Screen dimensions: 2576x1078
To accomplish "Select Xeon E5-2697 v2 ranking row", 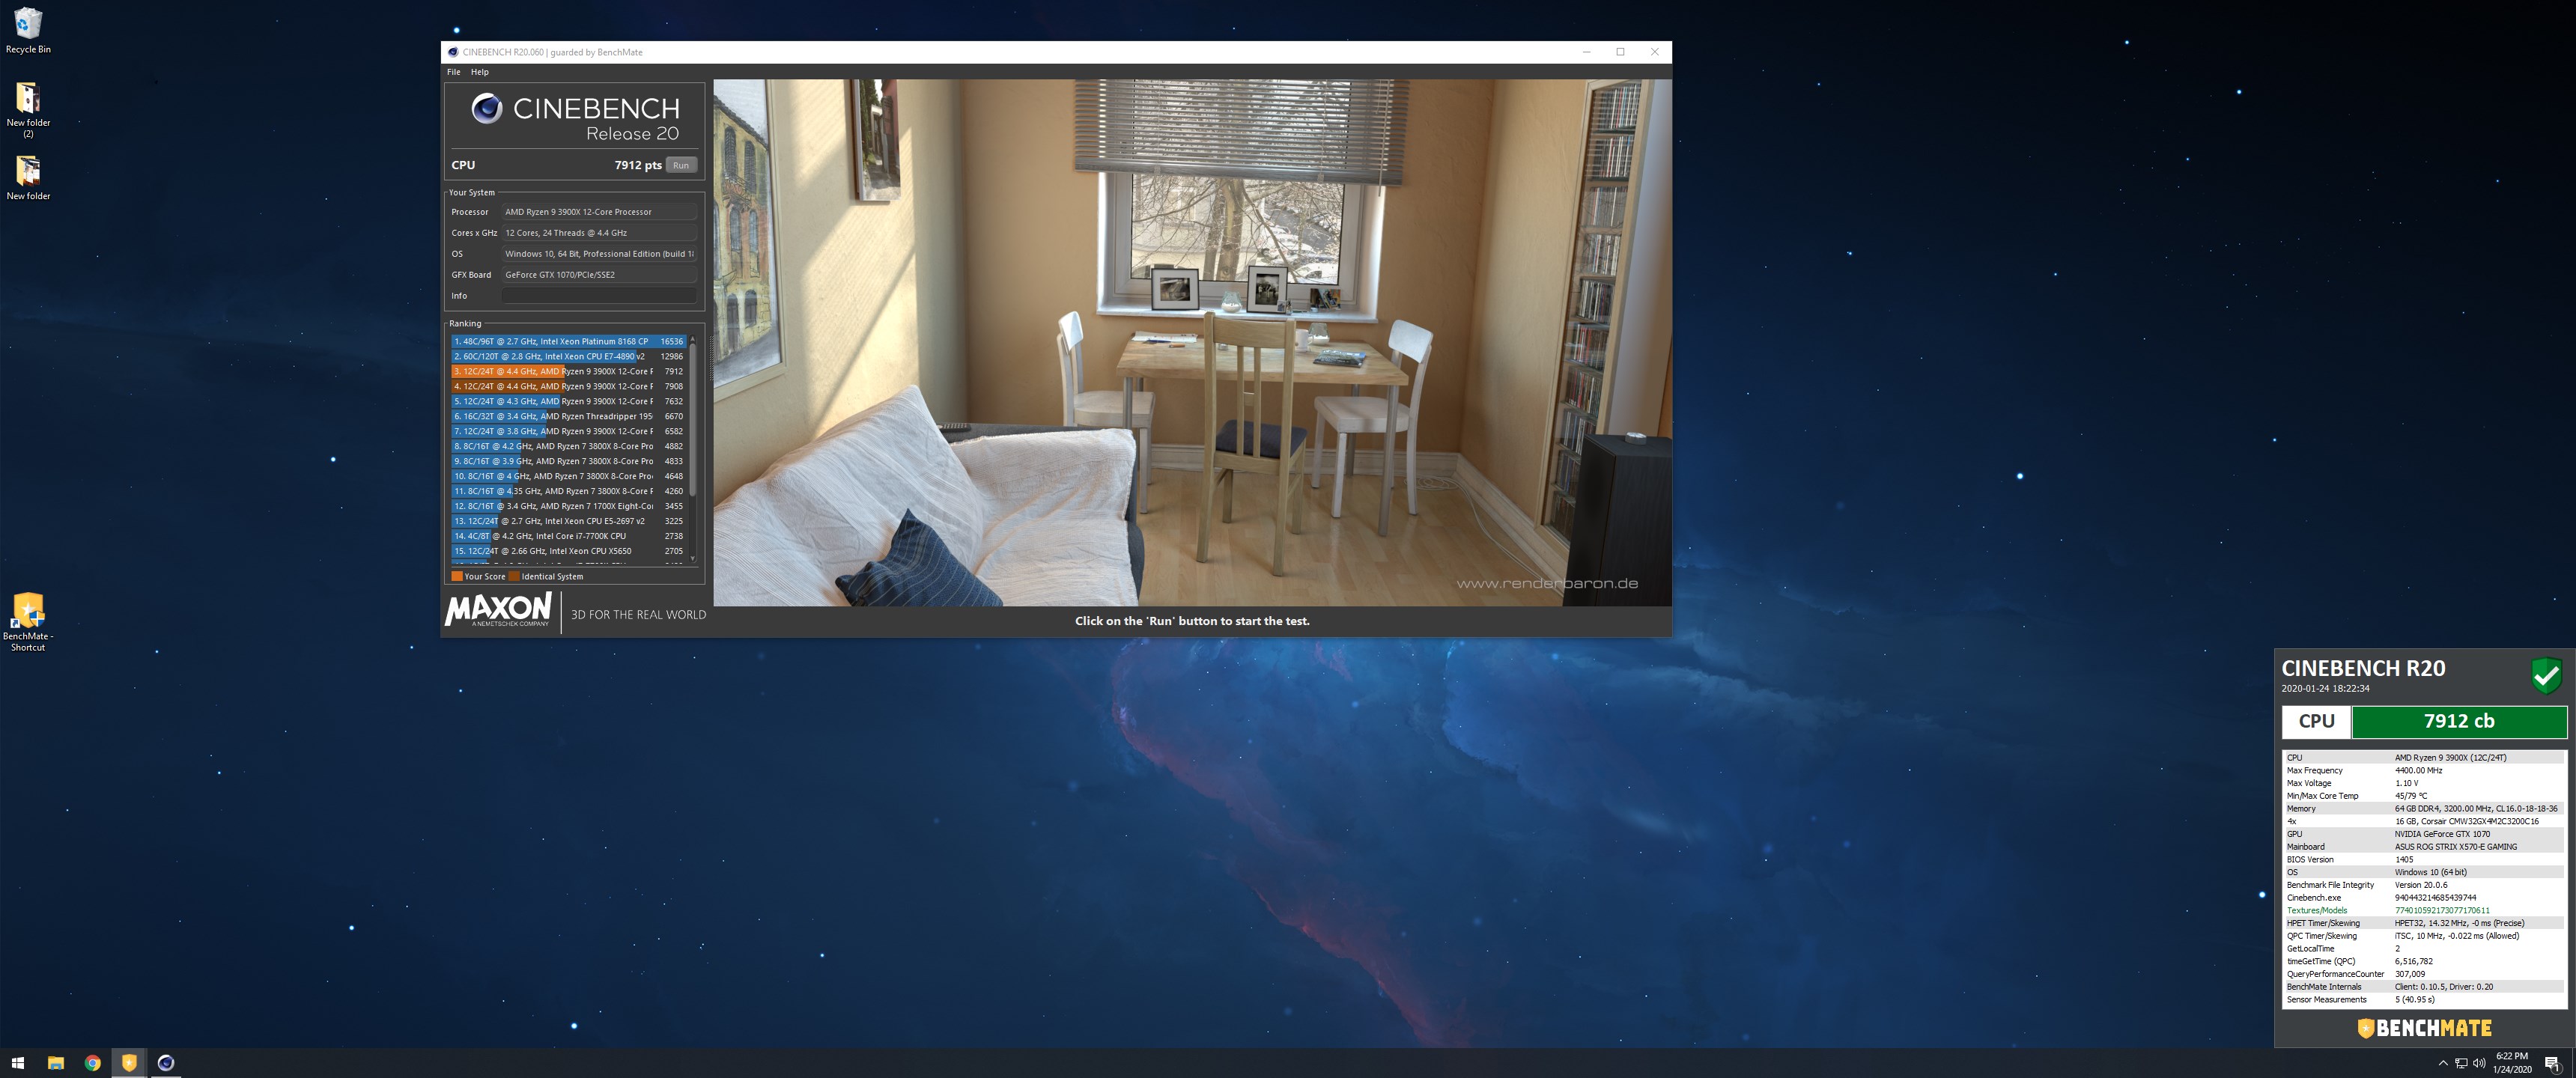I will tap(568, 521).
